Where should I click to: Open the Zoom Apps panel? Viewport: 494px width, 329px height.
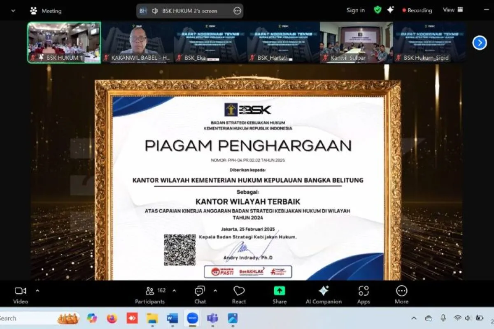364,294
